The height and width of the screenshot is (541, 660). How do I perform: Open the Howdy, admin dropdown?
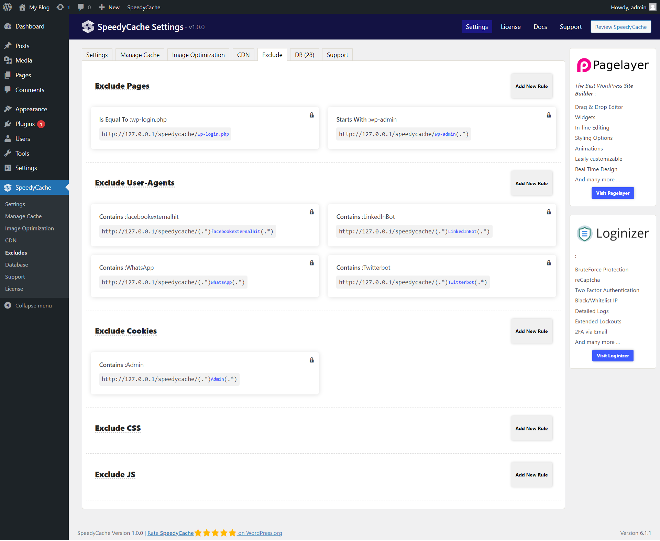click(629, 7)
